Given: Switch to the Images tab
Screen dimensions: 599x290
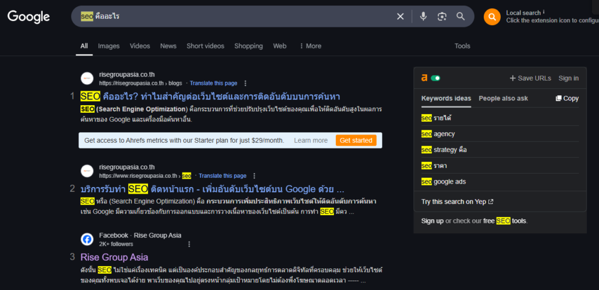Looking at the screenshot, I should (108, 46).
